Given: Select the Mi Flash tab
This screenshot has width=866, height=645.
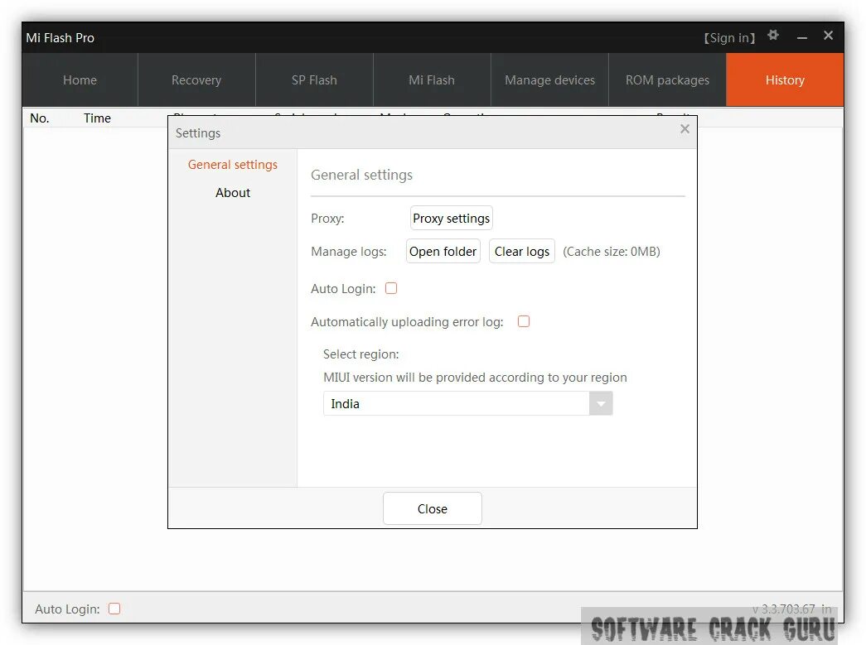Looking at the screenshot, I should click(x=432, y=80).
